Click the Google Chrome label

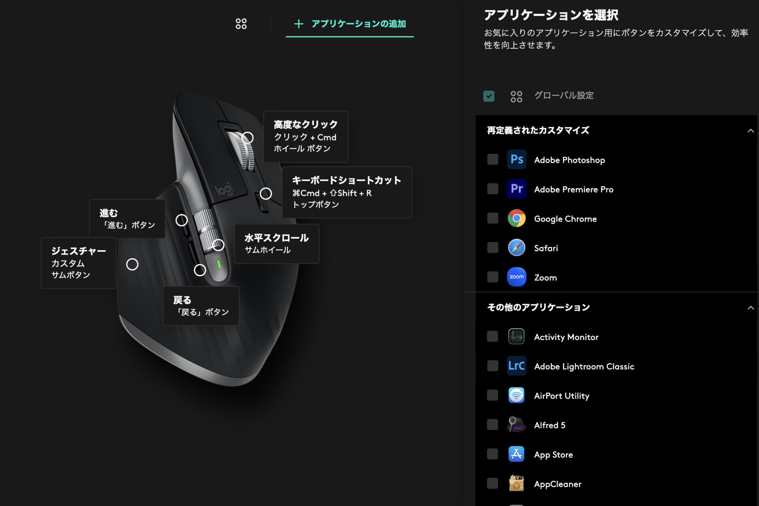coord(565,219)
